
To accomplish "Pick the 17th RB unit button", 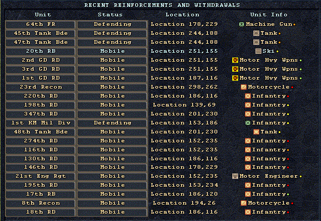I will coord(40,194).
